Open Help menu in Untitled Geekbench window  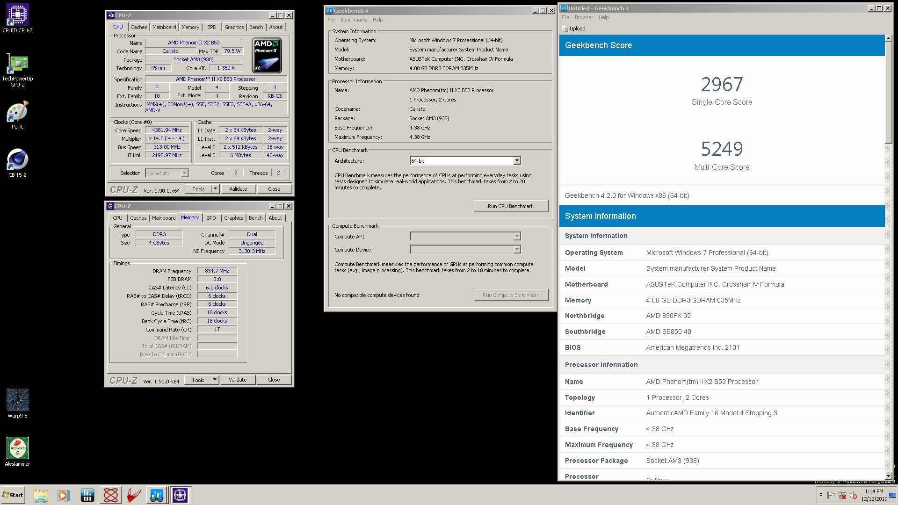(x=603, y=17)
